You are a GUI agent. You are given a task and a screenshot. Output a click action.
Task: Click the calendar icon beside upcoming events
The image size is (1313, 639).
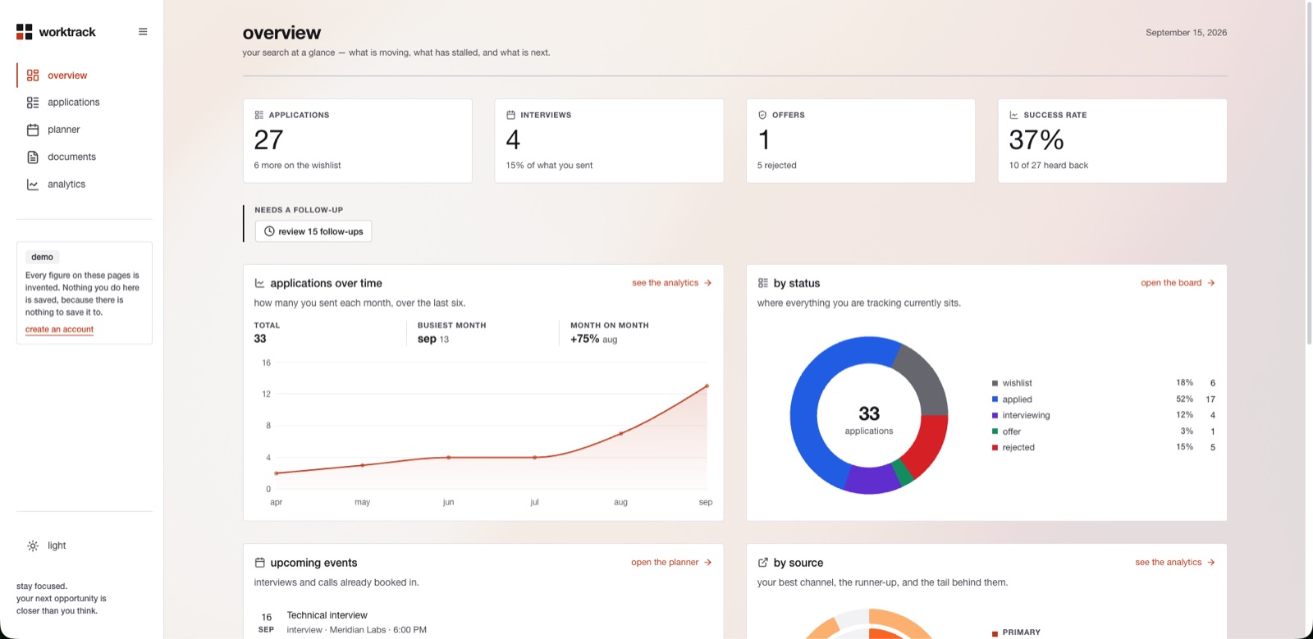(x=259, y=563)
